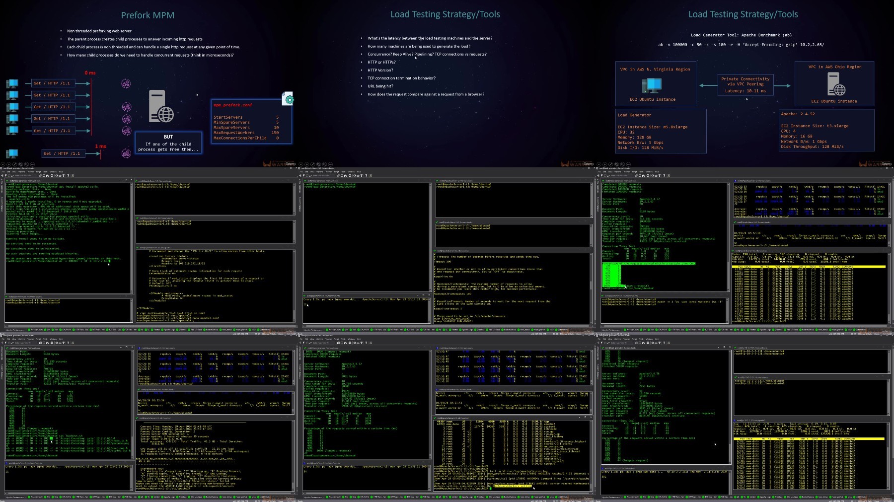894x502 pixels.
Task: Click 'EC2 Instance Size: t3.xlarge' line
Action: click(x=815, y=126)
